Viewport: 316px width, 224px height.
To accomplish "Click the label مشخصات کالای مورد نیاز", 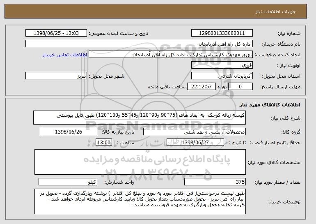I will (x=274, y=162).
